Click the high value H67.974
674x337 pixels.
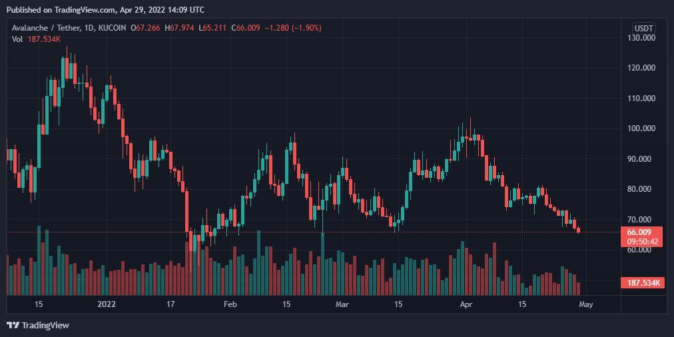[179, 28]
